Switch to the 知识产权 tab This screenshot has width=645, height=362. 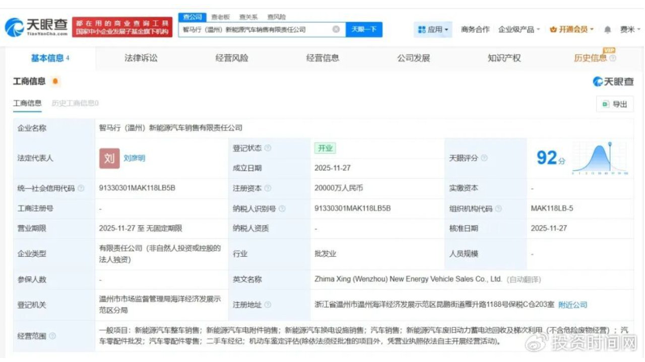pyautogui.click(x=504, y=58)
